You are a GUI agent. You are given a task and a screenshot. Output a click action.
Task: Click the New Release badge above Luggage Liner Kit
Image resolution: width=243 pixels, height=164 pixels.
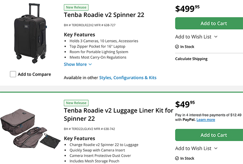point(77,103)
